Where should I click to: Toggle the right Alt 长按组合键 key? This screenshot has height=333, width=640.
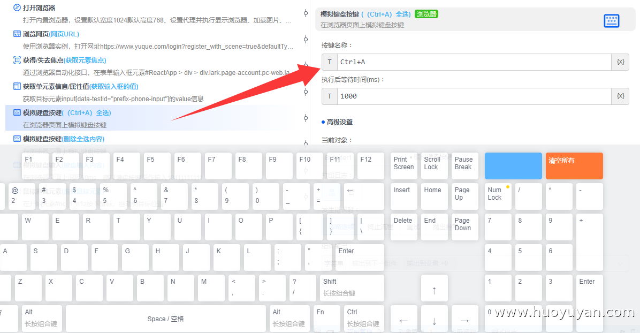289,319
